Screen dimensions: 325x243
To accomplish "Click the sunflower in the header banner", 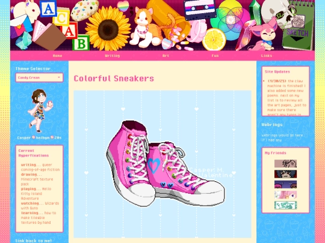I will [x=108, y=29].
